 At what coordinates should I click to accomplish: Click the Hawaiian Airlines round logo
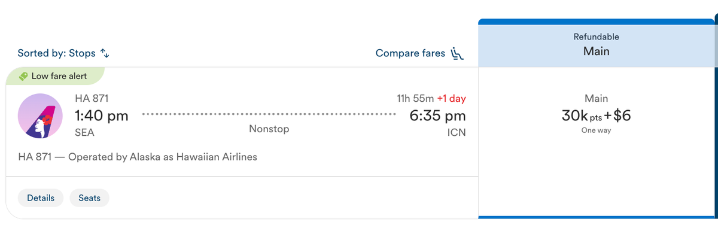click(x=41, y=116)
